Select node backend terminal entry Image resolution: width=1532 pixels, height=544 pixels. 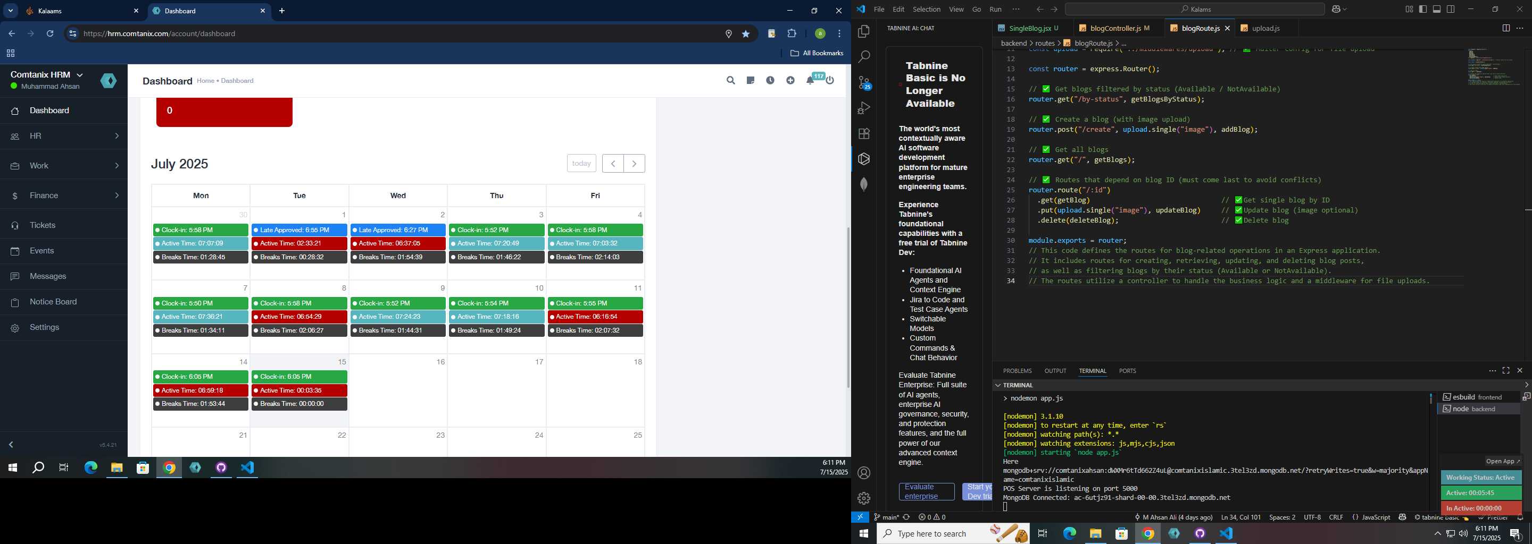(x=1478, y=409)
